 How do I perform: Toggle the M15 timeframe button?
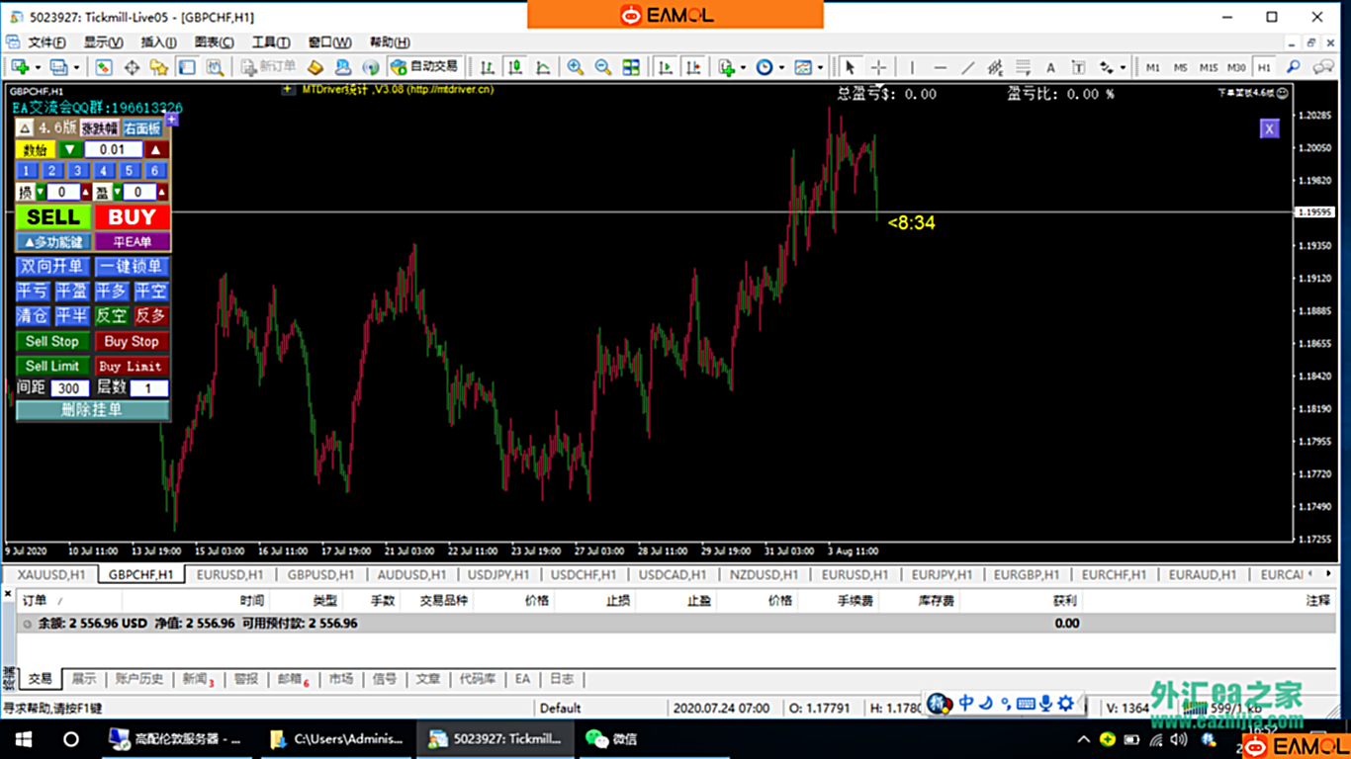(x=1208, y=67)
